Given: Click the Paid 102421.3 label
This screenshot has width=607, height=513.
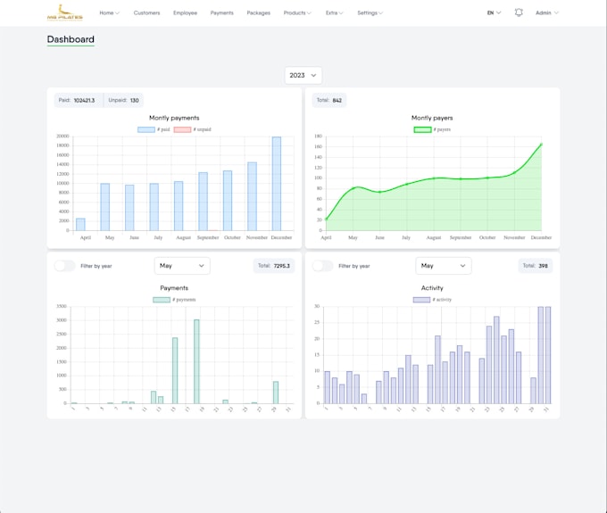Looking at the screenshot, I should pos(77,100).
